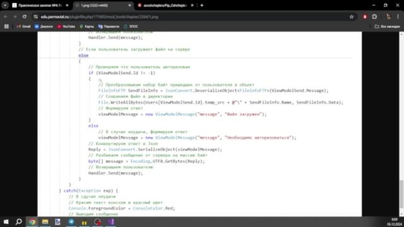Open File Explorer from the taskbar
Viewport: 404px width, 227px height.
pyautogui.click(x=45, y=221)
